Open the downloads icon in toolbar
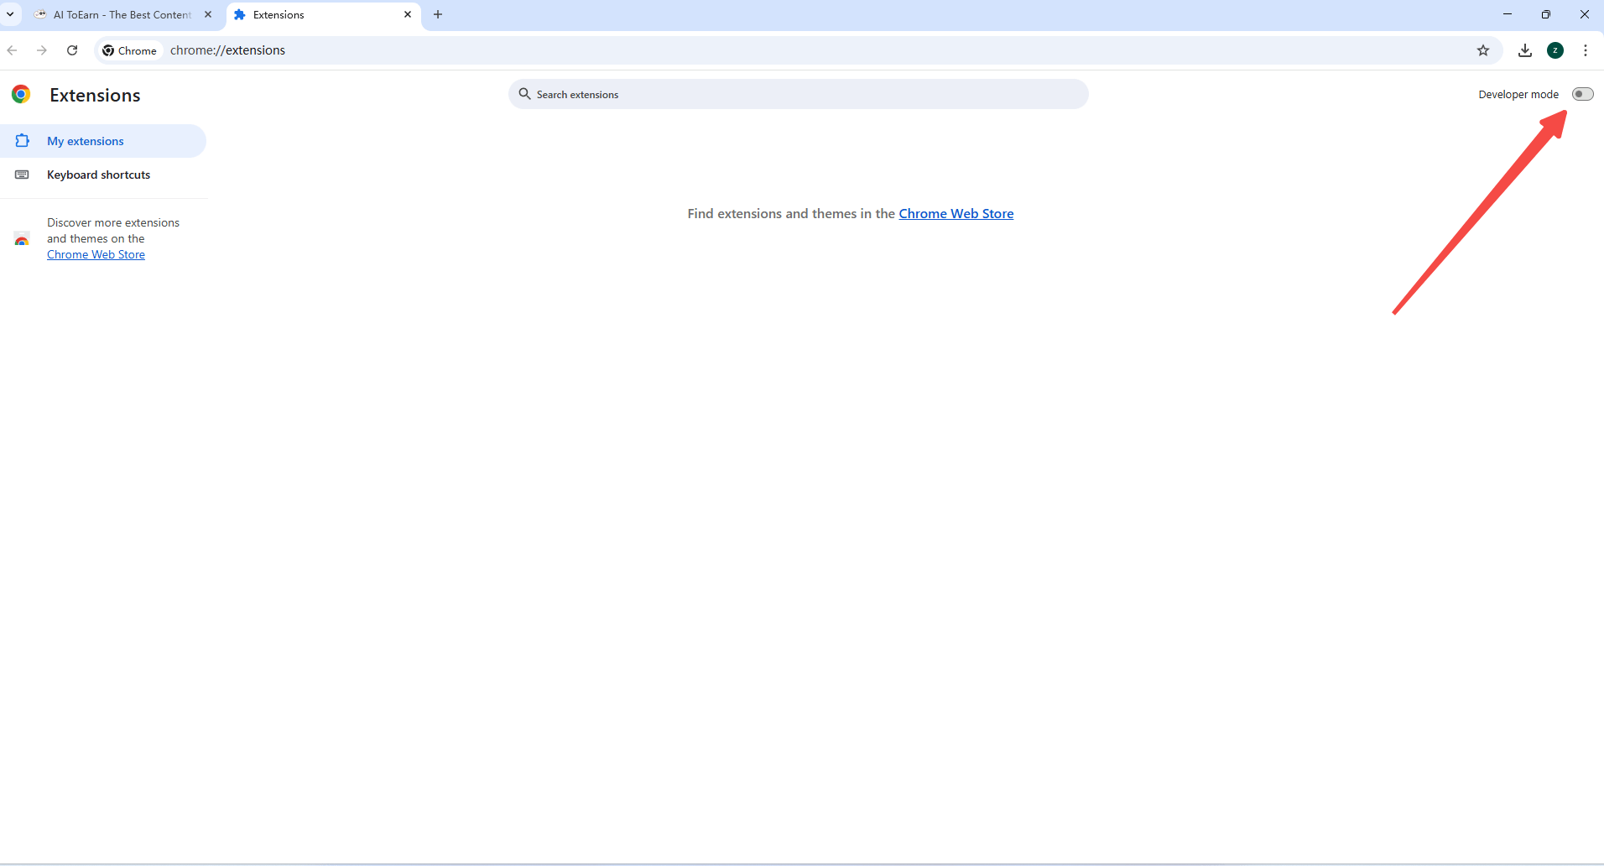Viewport: 1604px width, 866px height. pos(1524,50)
